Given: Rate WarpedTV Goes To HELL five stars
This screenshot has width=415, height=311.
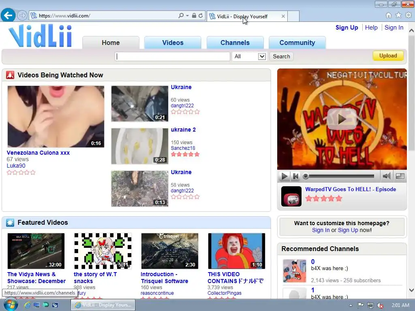Looking at the screenshot, I should click(x=339, y=198).
